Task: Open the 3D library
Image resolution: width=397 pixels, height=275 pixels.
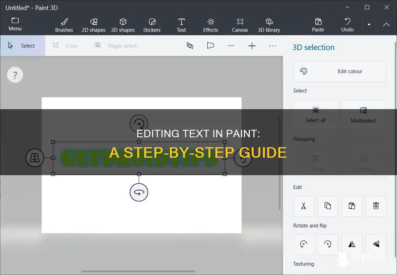Action: (269, 25)
